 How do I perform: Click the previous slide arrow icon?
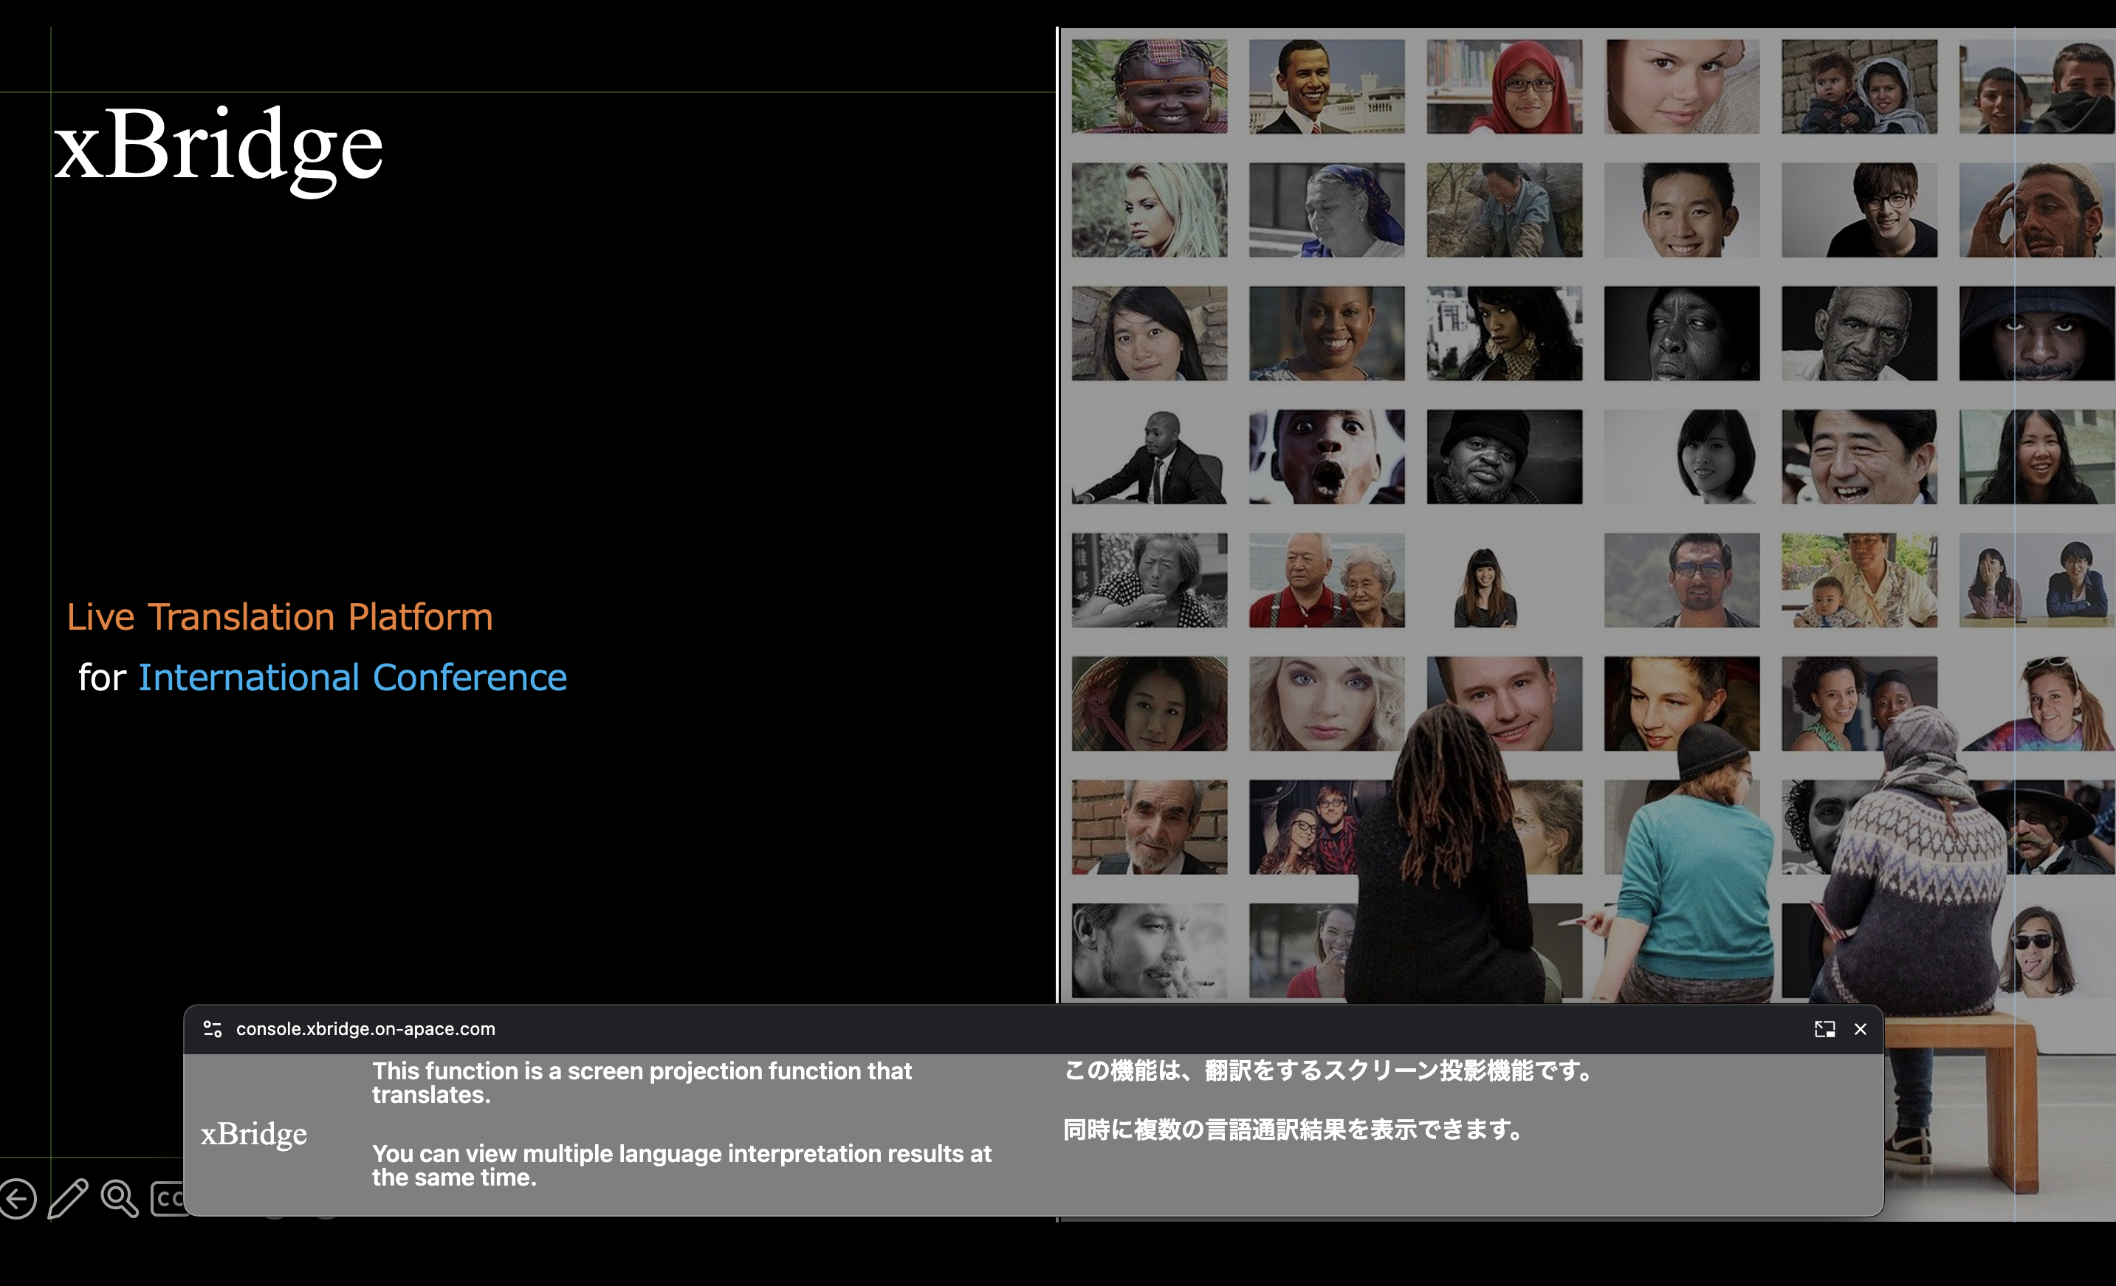coord(17,1198)
